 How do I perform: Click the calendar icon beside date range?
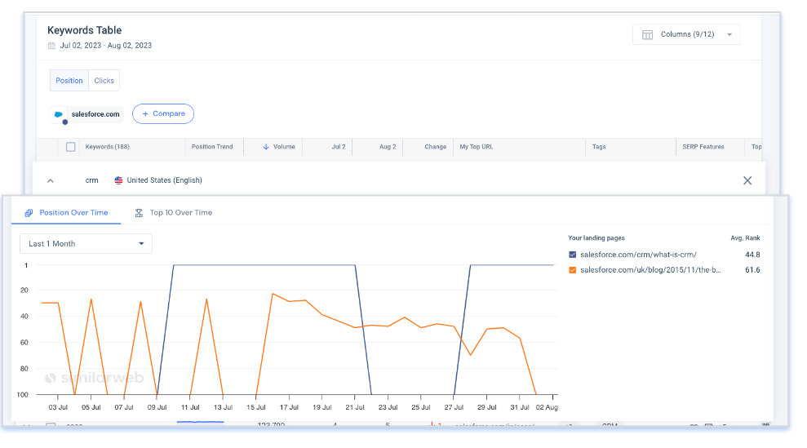point(52,46)
